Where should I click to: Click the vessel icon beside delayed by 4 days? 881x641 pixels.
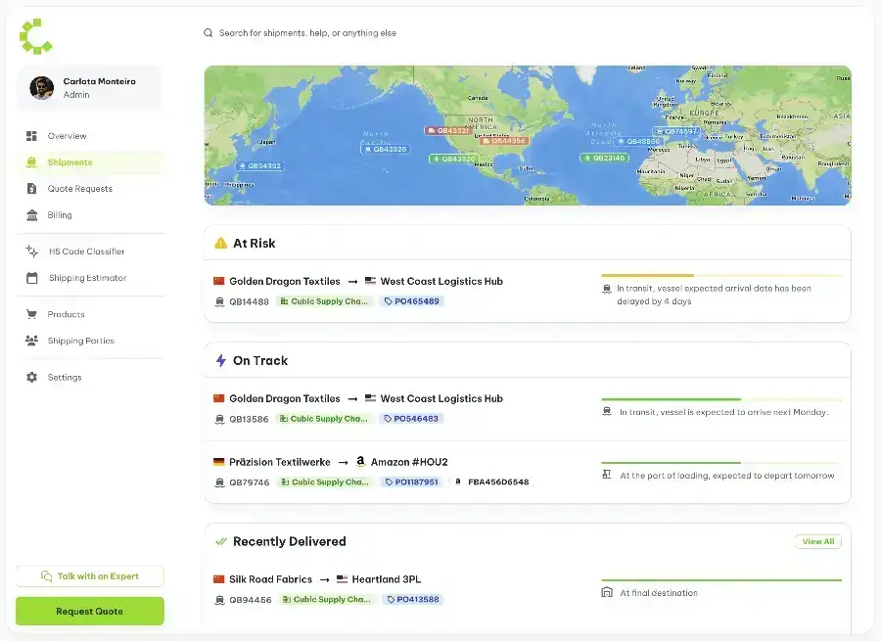tap(607, 289)
